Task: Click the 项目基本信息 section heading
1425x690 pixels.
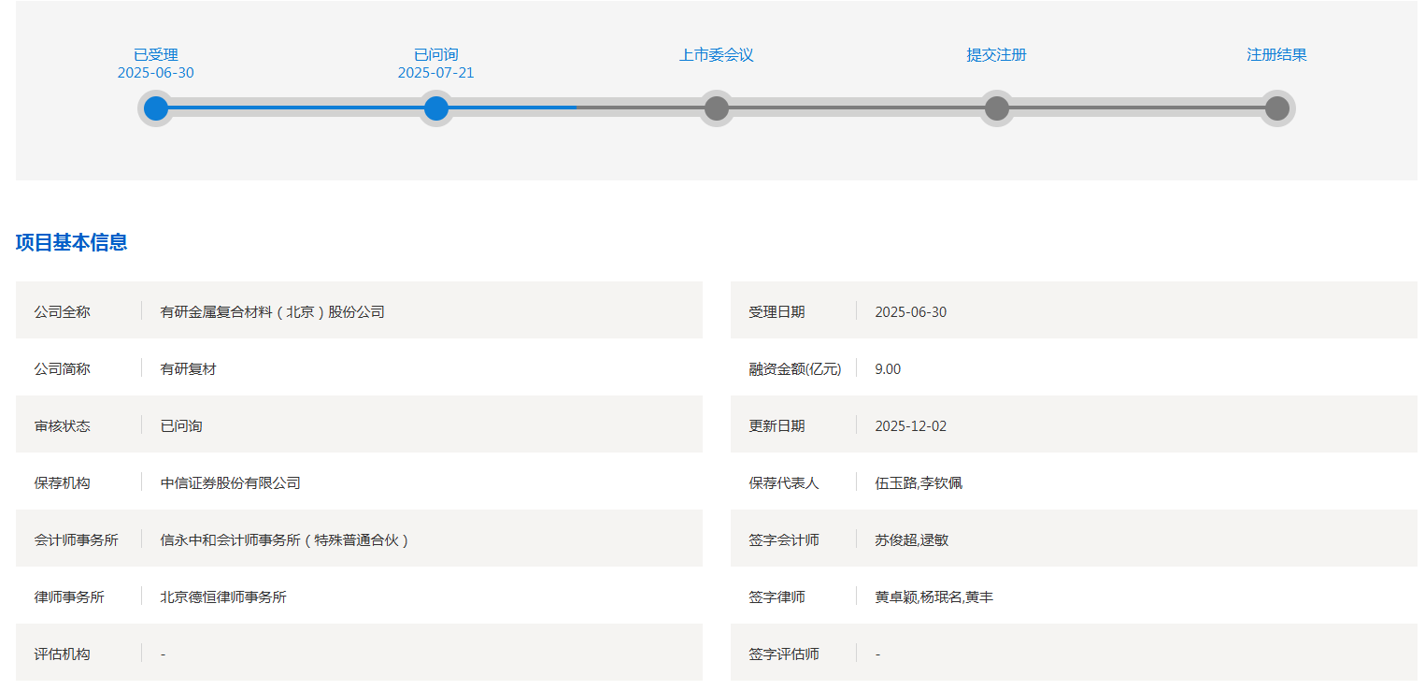Action: tap(72, 243)
